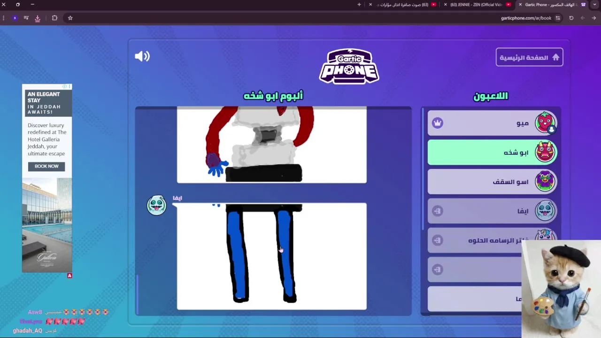Close the JENNIE - ZEN tab
The image size is (601, 338).
[x=445, y=5]
